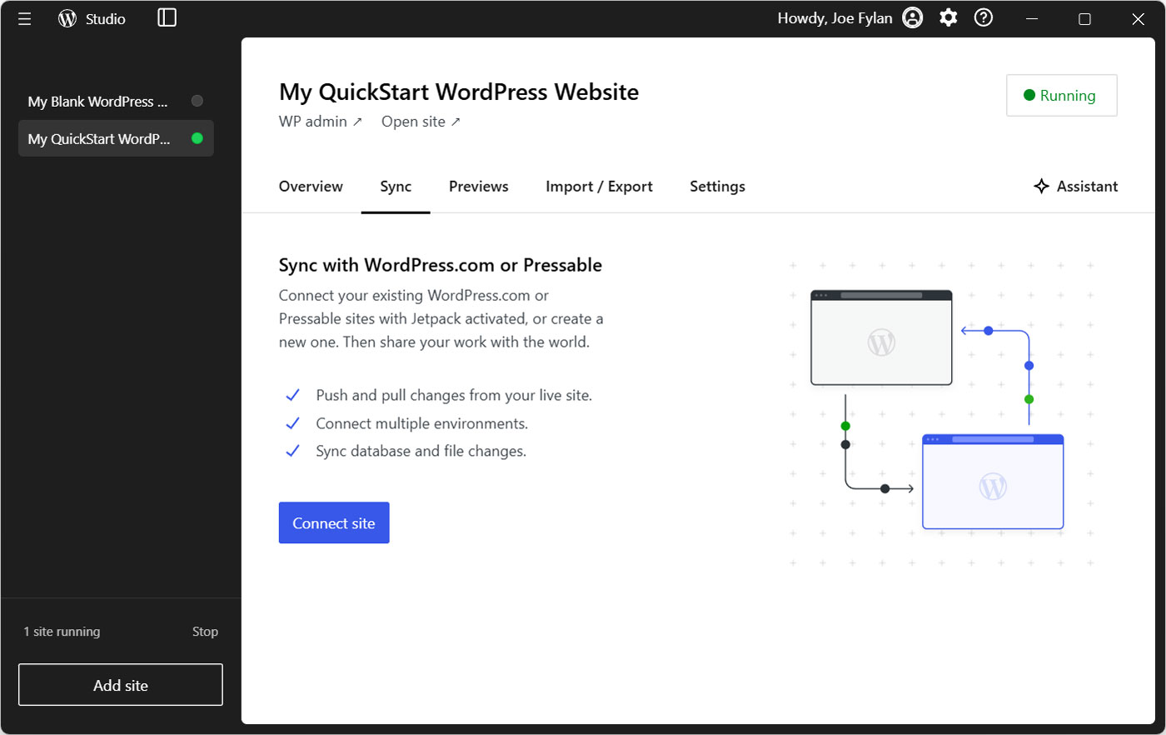
Task: Open the Joe Fylan account avatar
Action: coord(912,17)
